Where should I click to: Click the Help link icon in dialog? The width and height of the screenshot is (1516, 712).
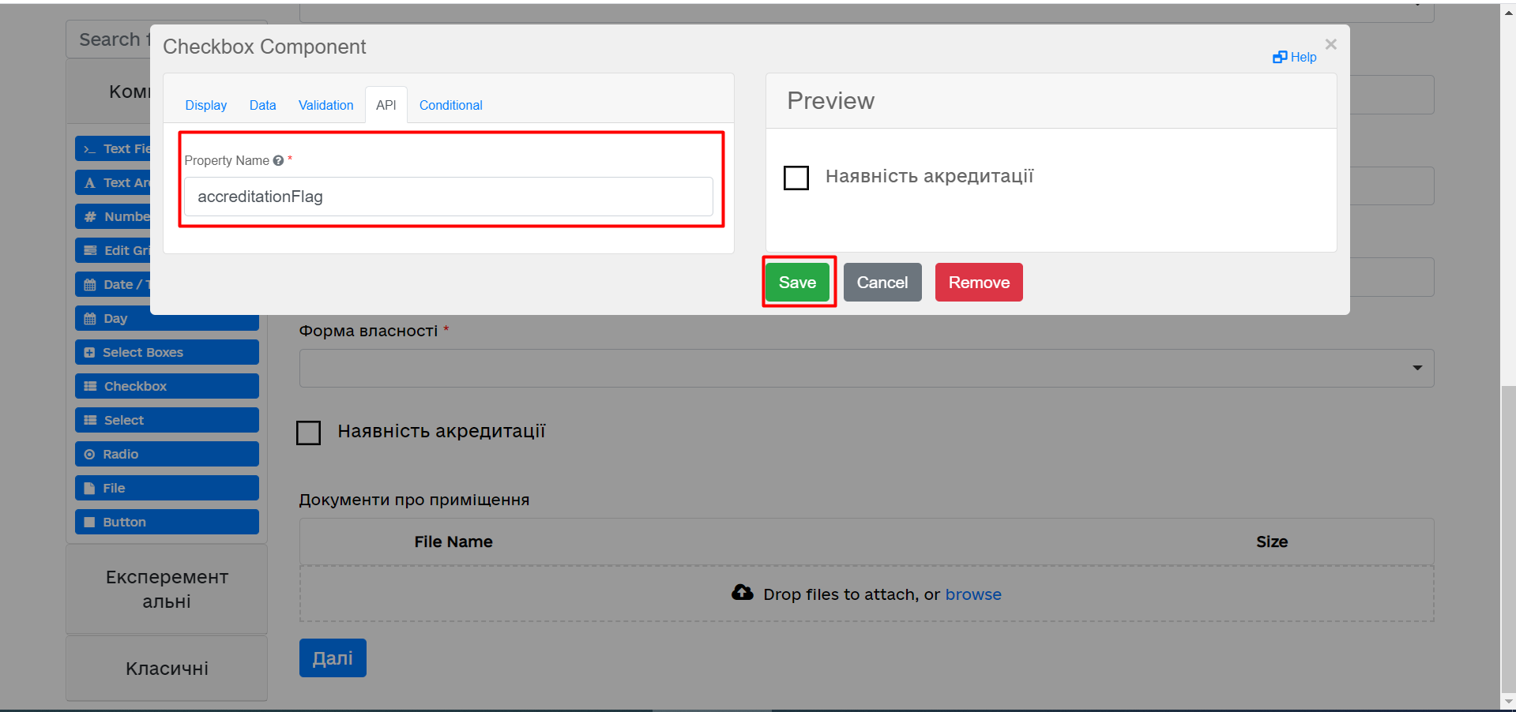pos(1280,57)
